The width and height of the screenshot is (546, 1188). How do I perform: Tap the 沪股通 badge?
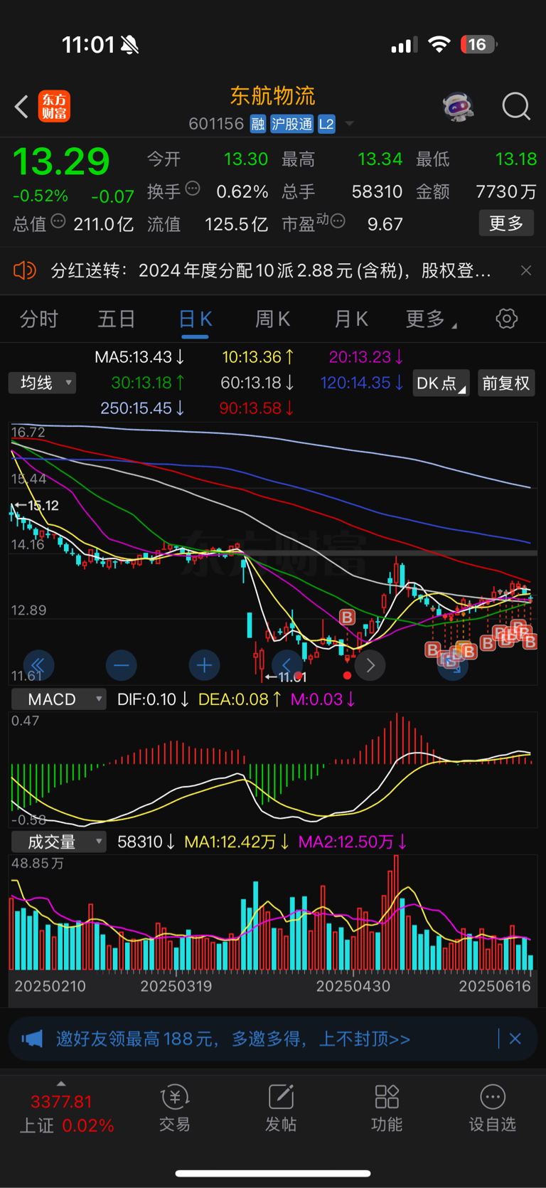[291, 124]
